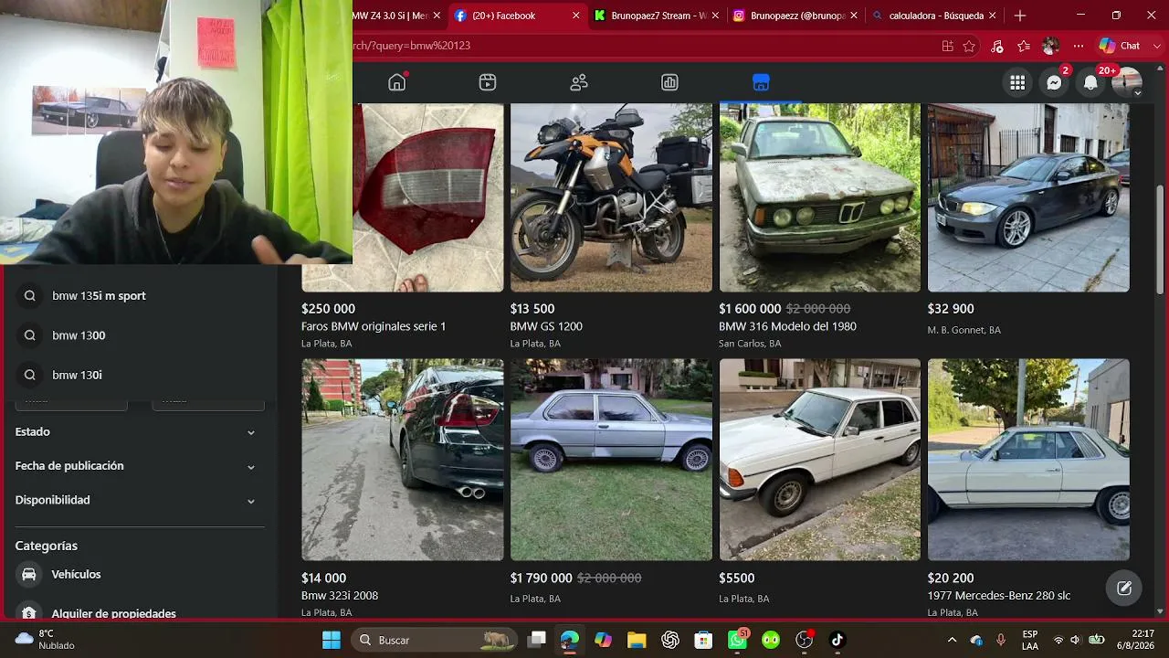Switch to the Brunopaezz Instagram tab

pos(795,16)
